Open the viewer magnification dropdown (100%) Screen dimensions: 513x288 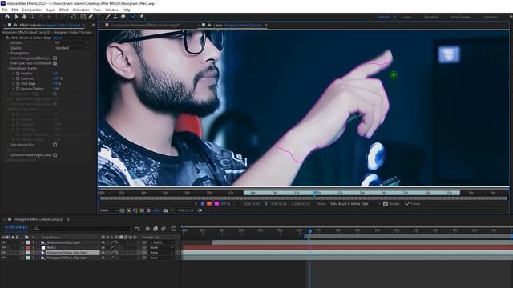109,210
